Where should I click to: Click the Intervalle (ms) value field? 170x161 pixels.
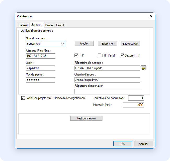pyautogui.click(x=133, y=105)
